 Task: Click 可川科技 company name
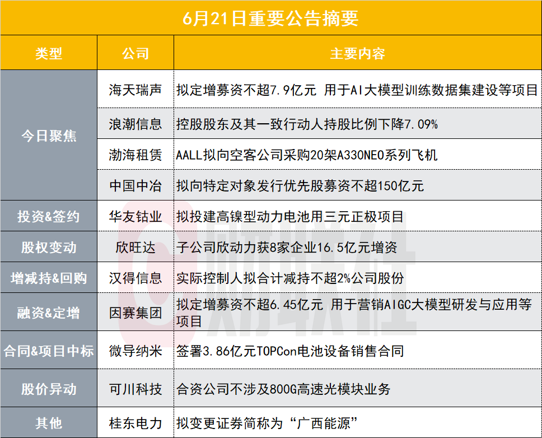pyautogui.click(x=135, y=389)
